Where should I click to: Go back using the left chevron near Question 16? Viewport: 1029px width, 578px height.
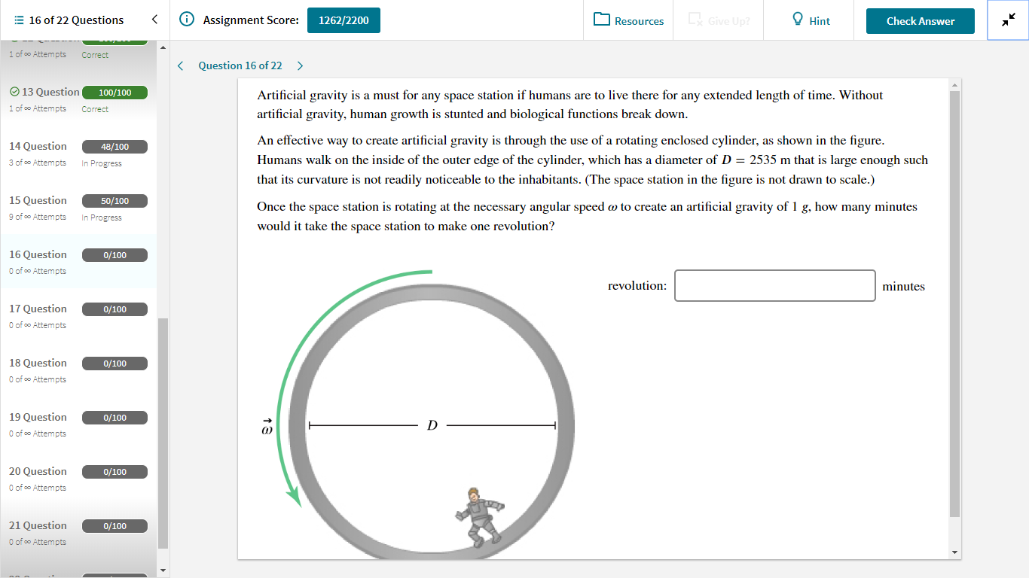tap(180, 65)
